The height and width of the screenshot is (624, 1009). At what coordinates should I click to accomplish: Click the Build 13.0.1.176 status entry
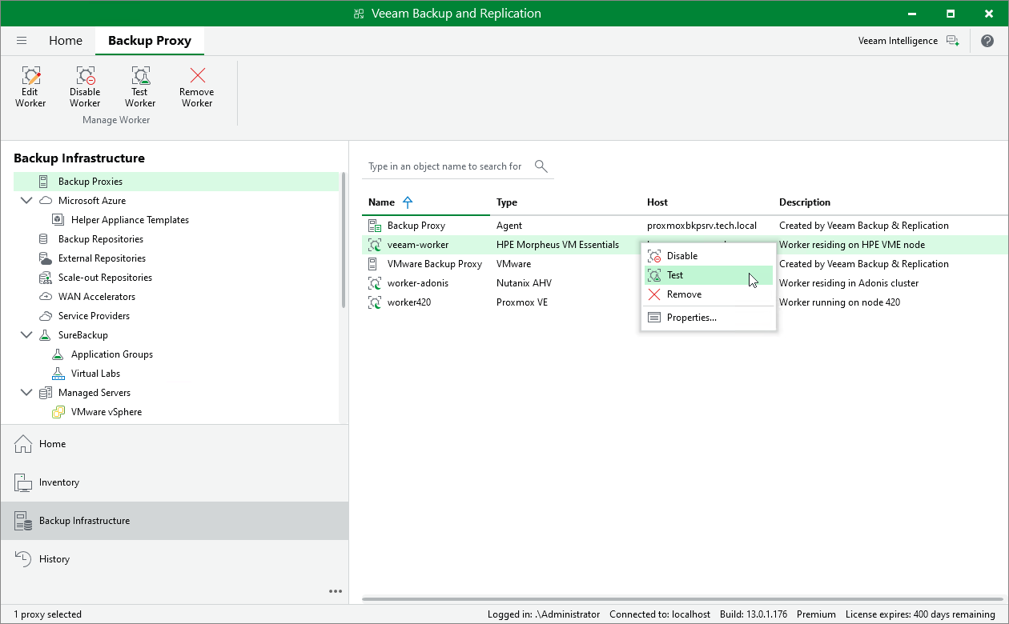752,614
